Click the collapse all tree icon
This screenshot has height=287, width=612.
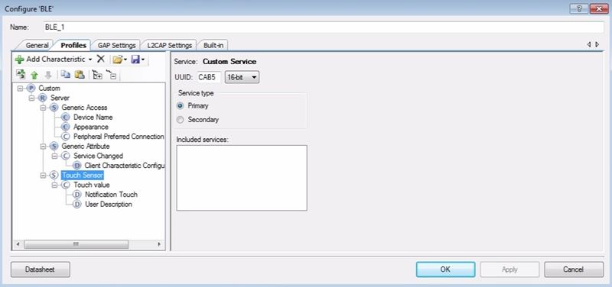coord(112,74)
